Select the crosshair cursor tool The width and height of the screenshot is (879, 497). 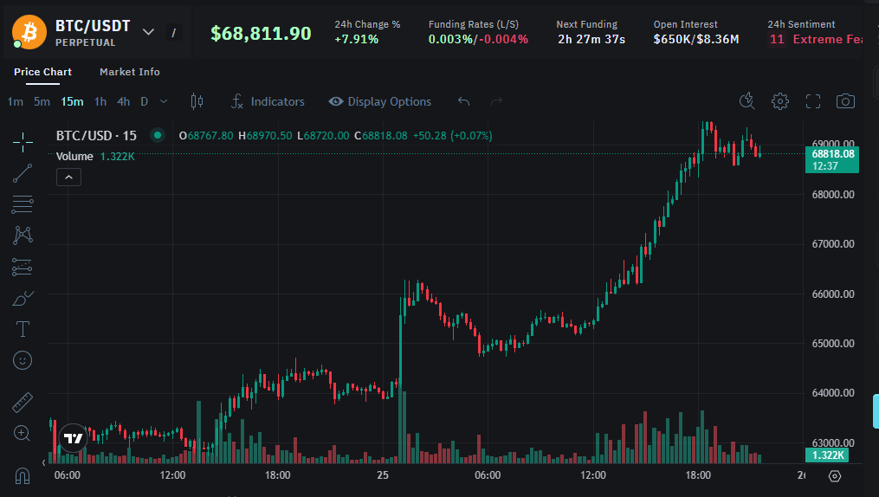coord(23,142)
